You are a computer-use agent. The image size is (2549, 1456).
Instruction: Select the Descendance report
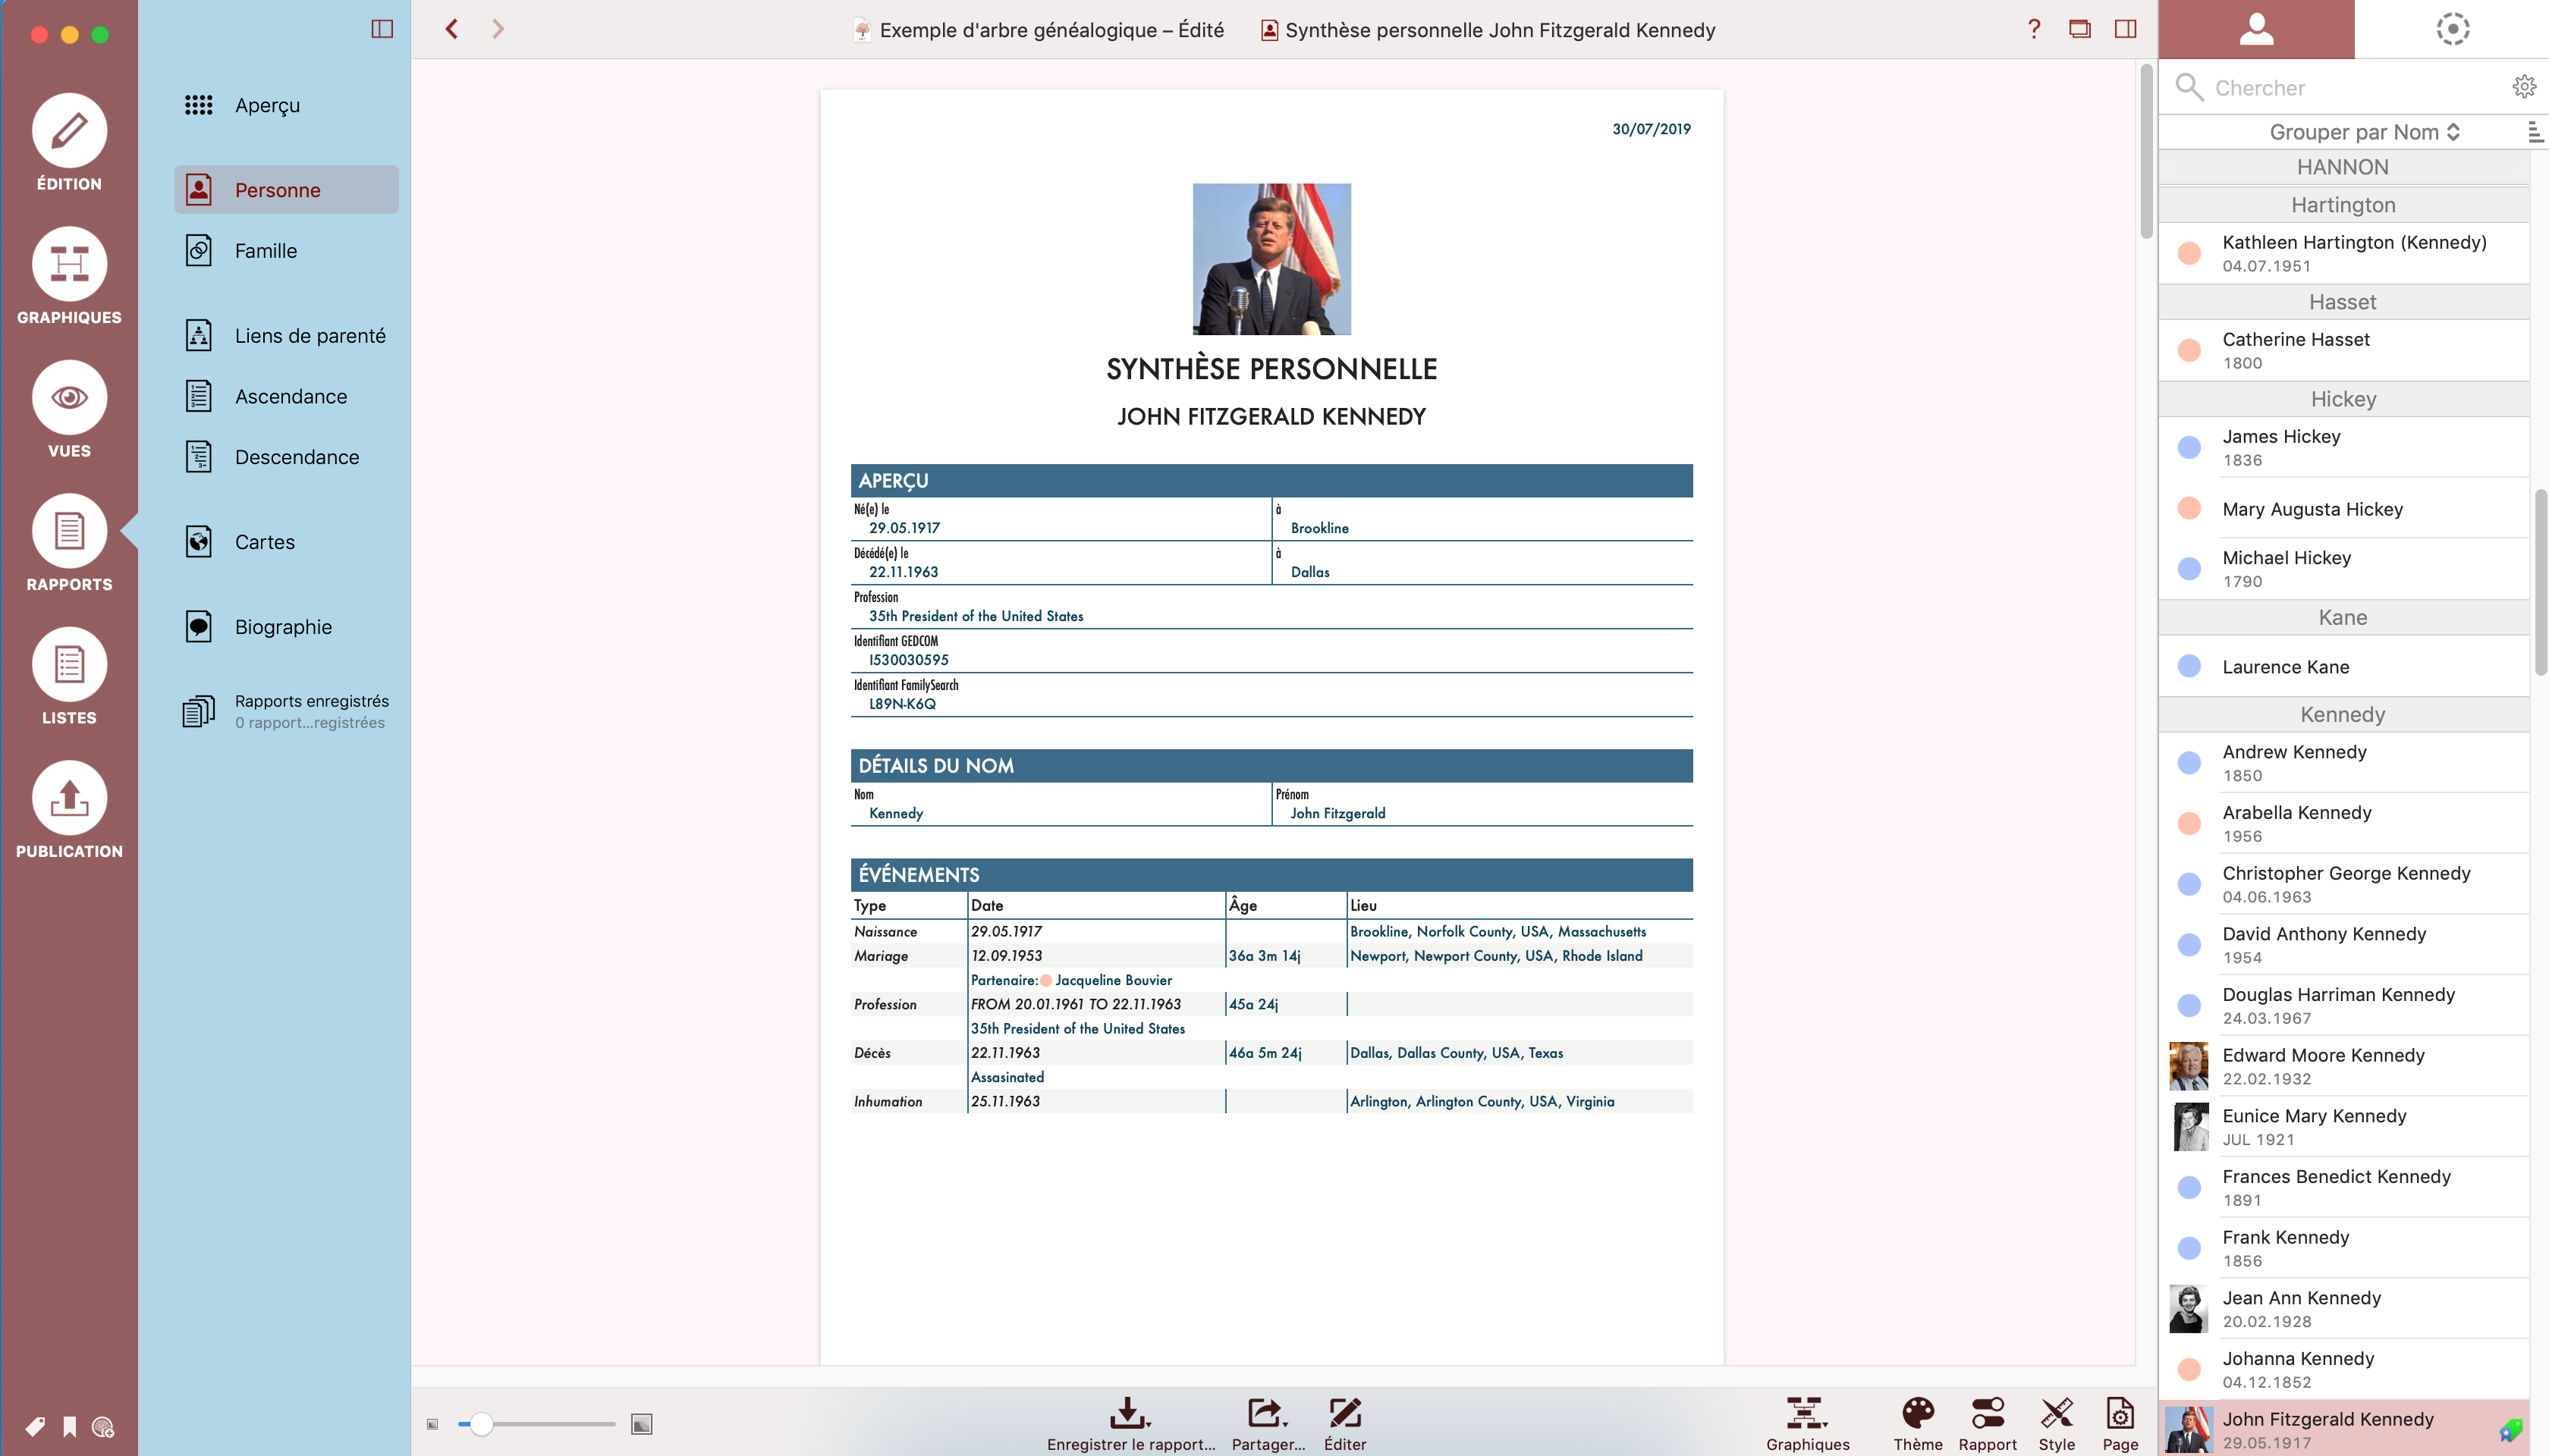click(286, 457)
